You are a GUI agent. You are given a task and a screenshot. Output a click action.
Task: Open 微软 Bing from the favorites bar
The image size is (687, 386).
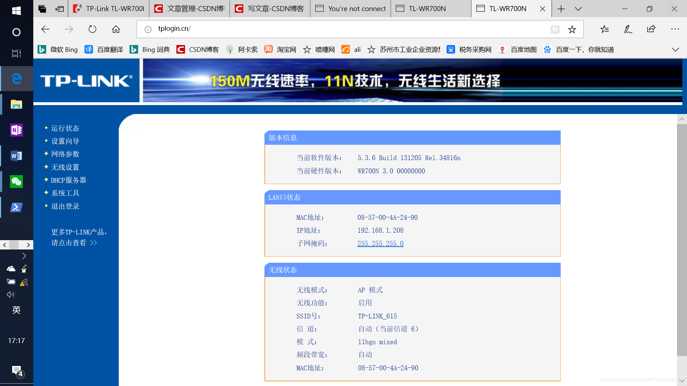(64, 49)
